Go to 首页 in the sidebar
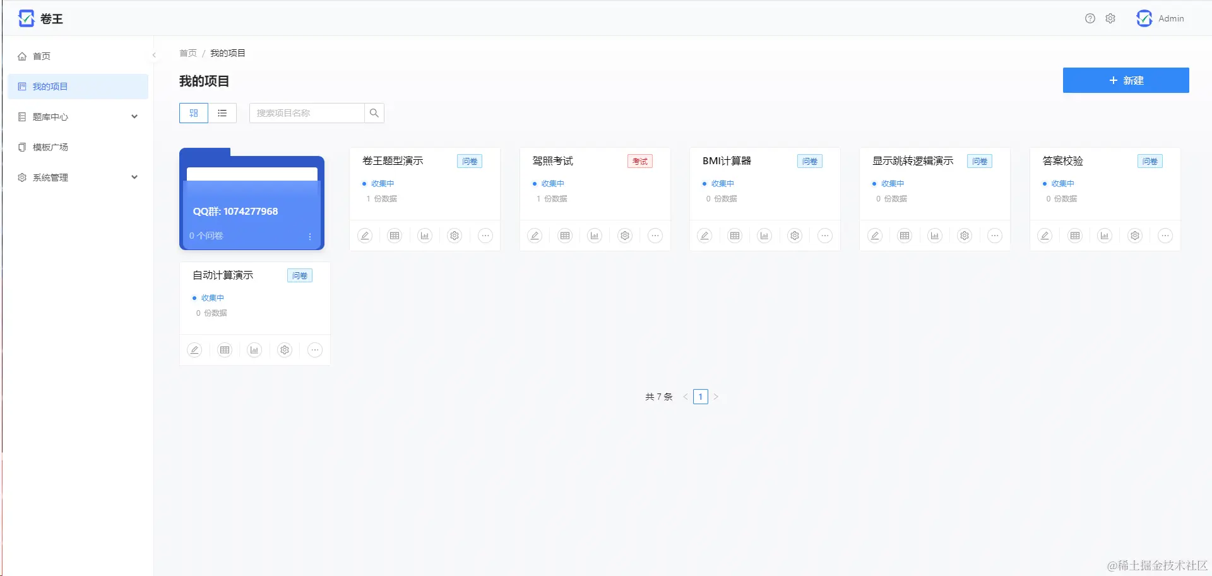 pyautogui.click(x=78, y=56)
